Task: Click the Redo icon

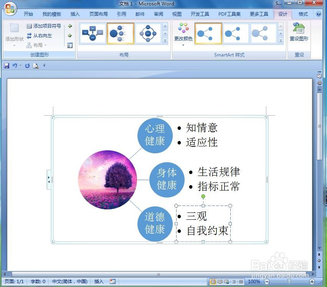Action: tap(27, 66)
